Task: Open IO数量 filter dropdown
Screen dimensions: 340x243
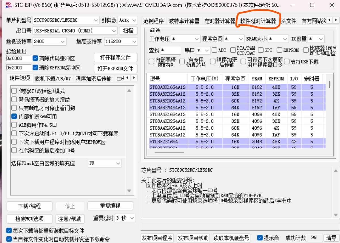Action: pos(316,39)
